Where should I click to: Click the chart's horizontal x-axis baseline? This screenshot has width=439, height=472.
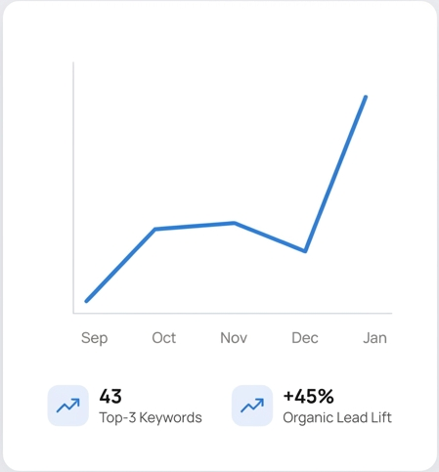click(x=233, y=313)
